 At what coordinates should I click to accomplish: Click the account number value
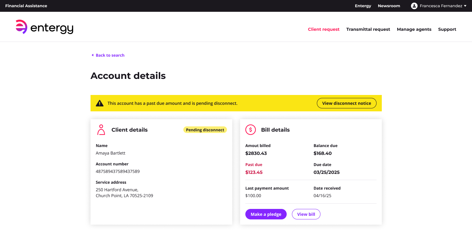118,171
